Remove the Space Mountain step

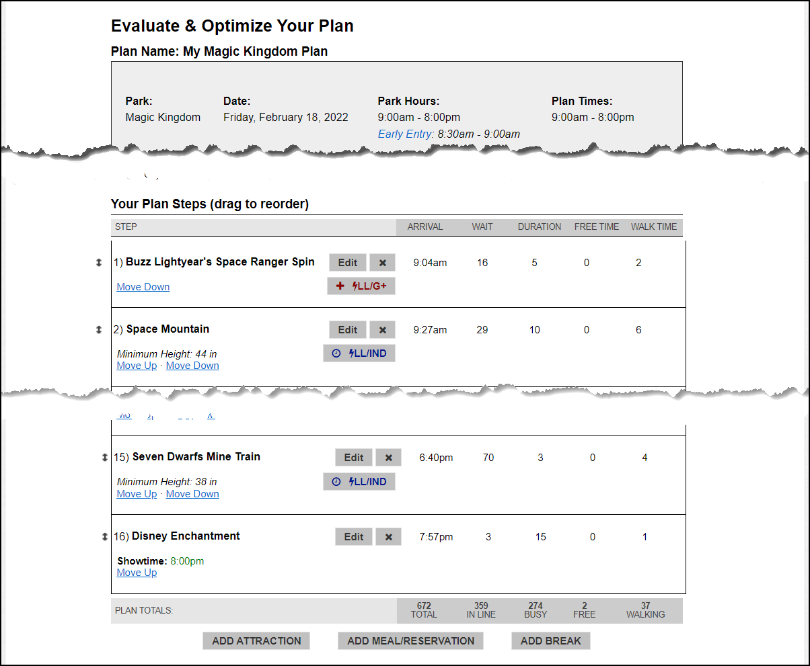tap(382, 330)
